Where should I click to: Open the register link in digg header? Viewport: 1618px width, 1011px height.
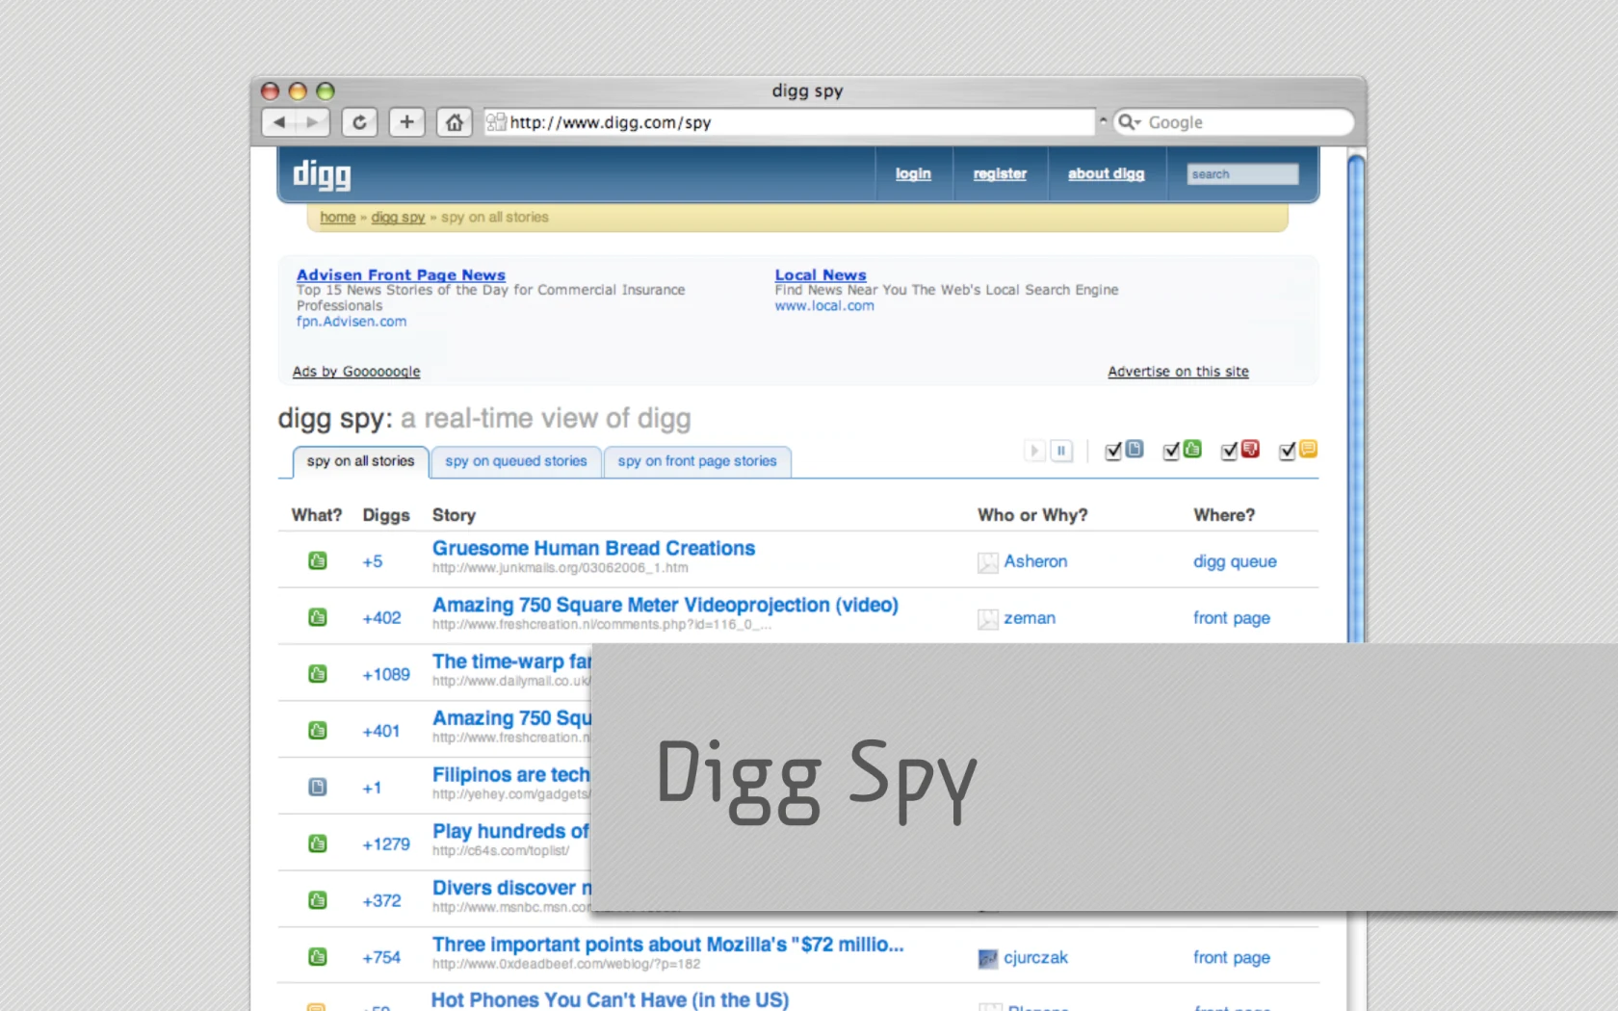tap(1000, 173)
